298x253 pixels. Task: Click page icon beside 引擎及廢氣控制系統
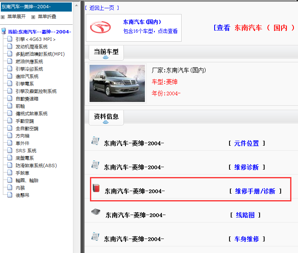(x=10, y=91)
